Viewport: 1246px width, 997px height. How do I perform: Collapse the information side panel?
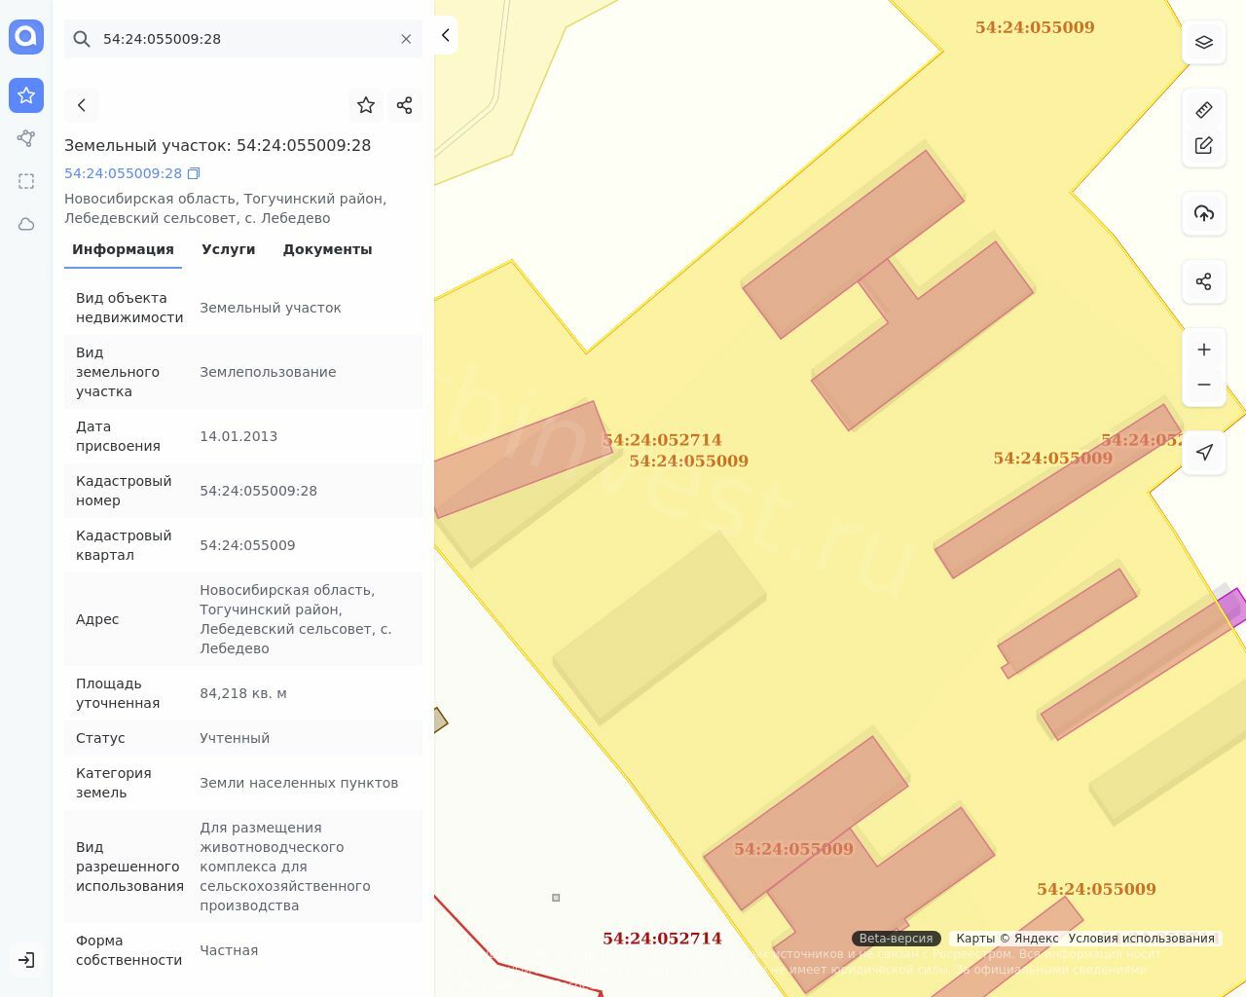445,35
